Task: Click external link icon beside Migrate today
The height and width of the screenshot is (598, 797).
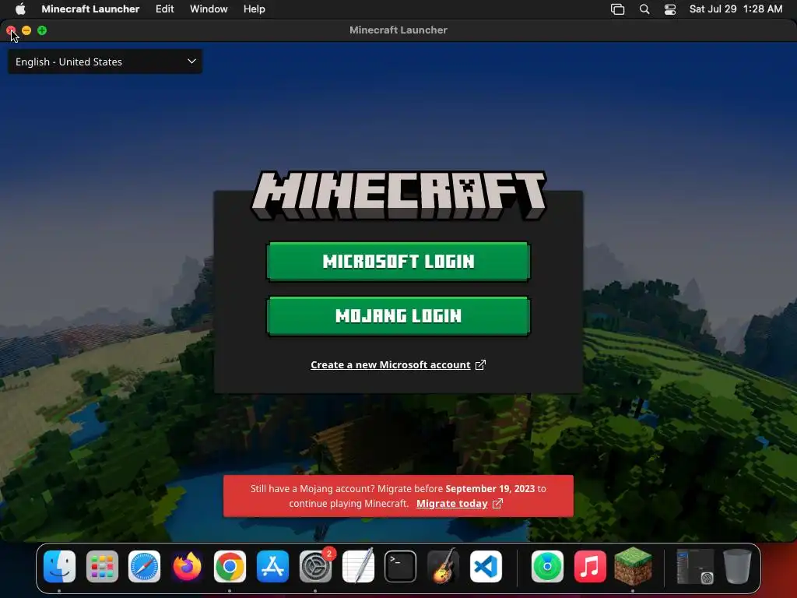Action: (x=497, y=504)
